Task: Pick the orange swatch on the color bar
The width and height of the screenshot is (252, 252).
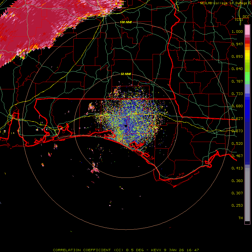Action: pyautogui.click(x=247, y=48)
